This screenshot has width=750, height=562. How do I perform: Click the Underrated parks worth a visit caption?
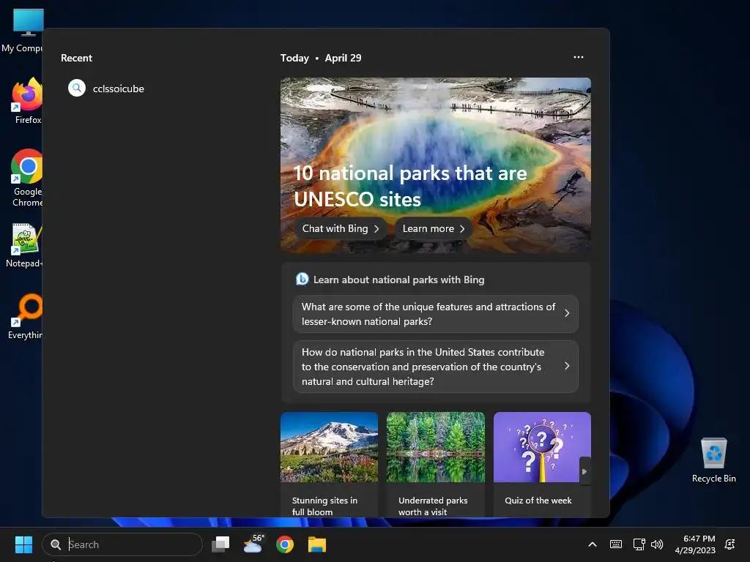433,506
